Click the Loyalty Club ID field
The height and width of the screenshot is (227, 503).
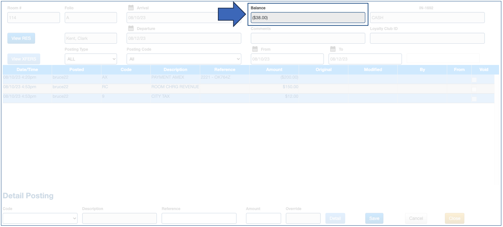click(427, 38)
